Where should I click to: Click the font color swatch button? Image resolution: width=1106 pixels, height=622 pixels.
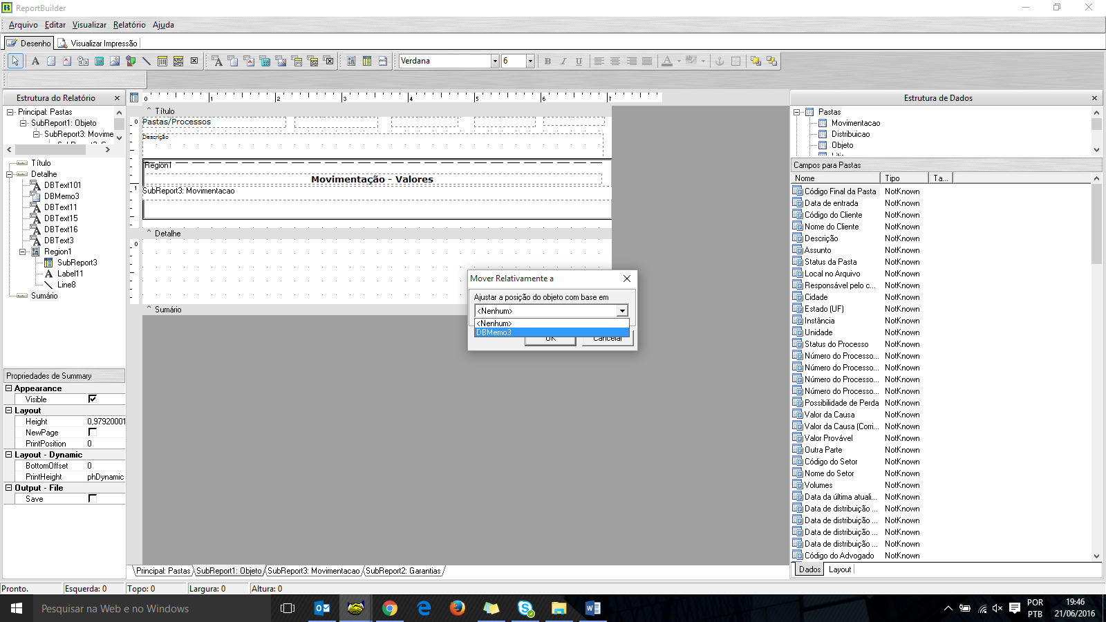pos(667,61)
